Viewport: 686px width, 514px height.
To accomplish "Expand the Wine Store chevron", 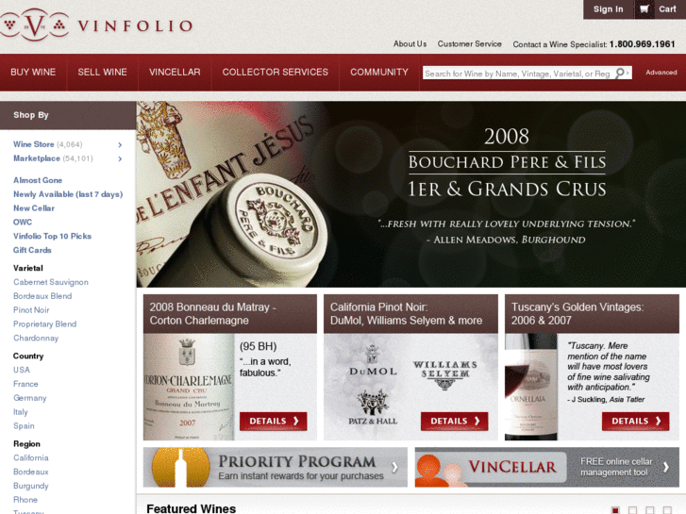I will 120,145.
